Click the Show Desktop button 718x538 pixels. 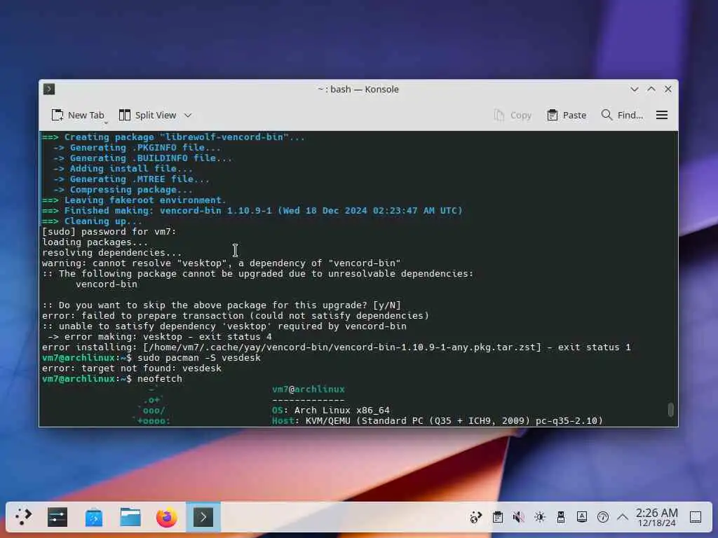695,517
